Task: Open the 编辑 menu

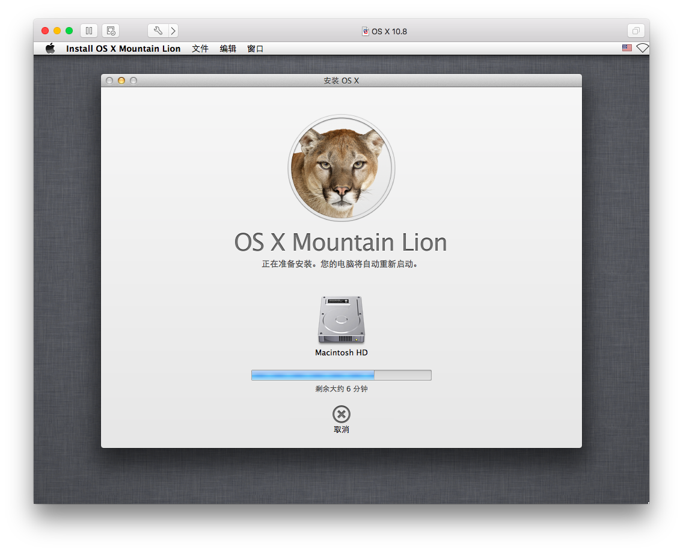Action: point(228,48)
